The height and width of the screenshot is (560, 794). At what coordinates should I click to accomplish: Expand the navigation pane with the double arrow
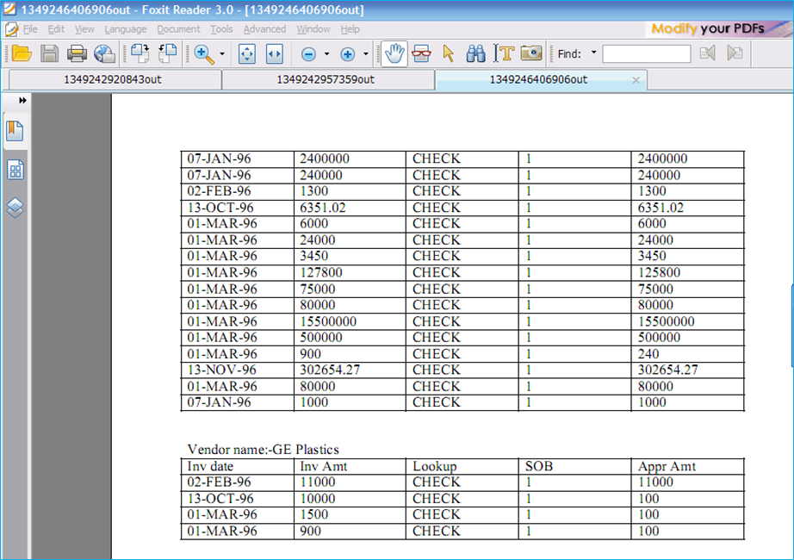point(22,100)
